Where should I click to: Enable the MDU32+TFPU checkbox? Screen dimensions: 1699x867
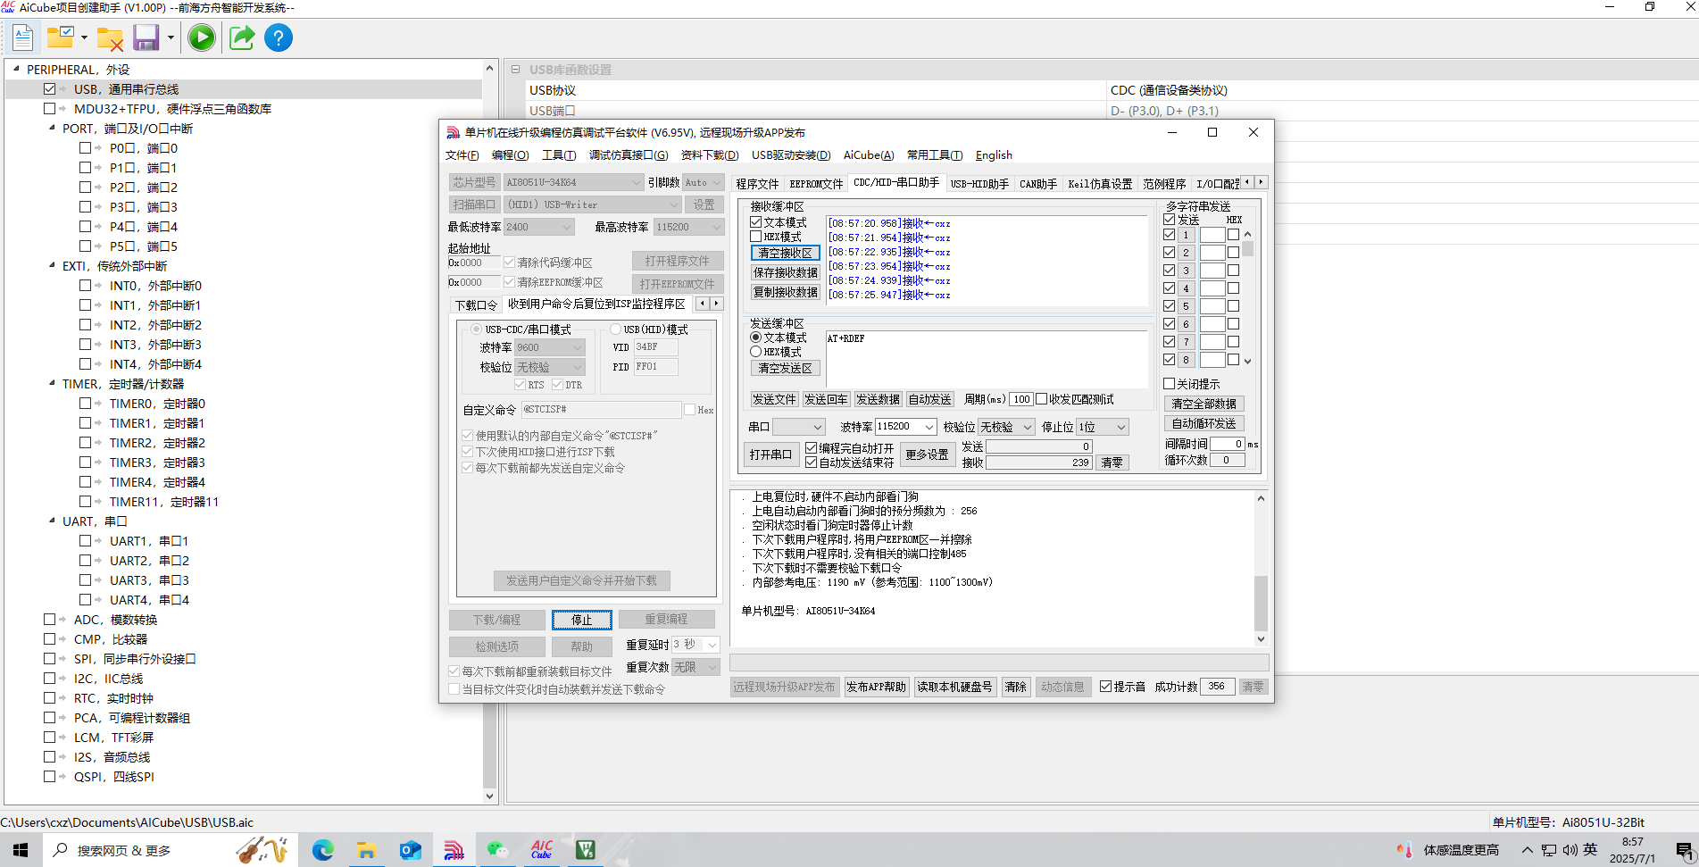[x=49, y=109]
